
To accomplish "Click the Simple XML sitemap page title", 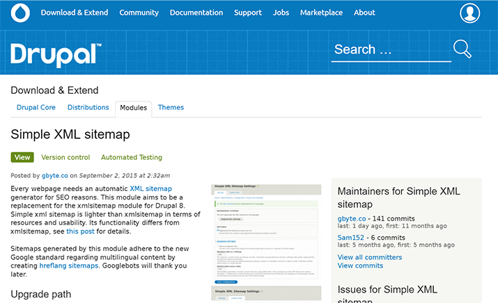I will coord(70,134).
